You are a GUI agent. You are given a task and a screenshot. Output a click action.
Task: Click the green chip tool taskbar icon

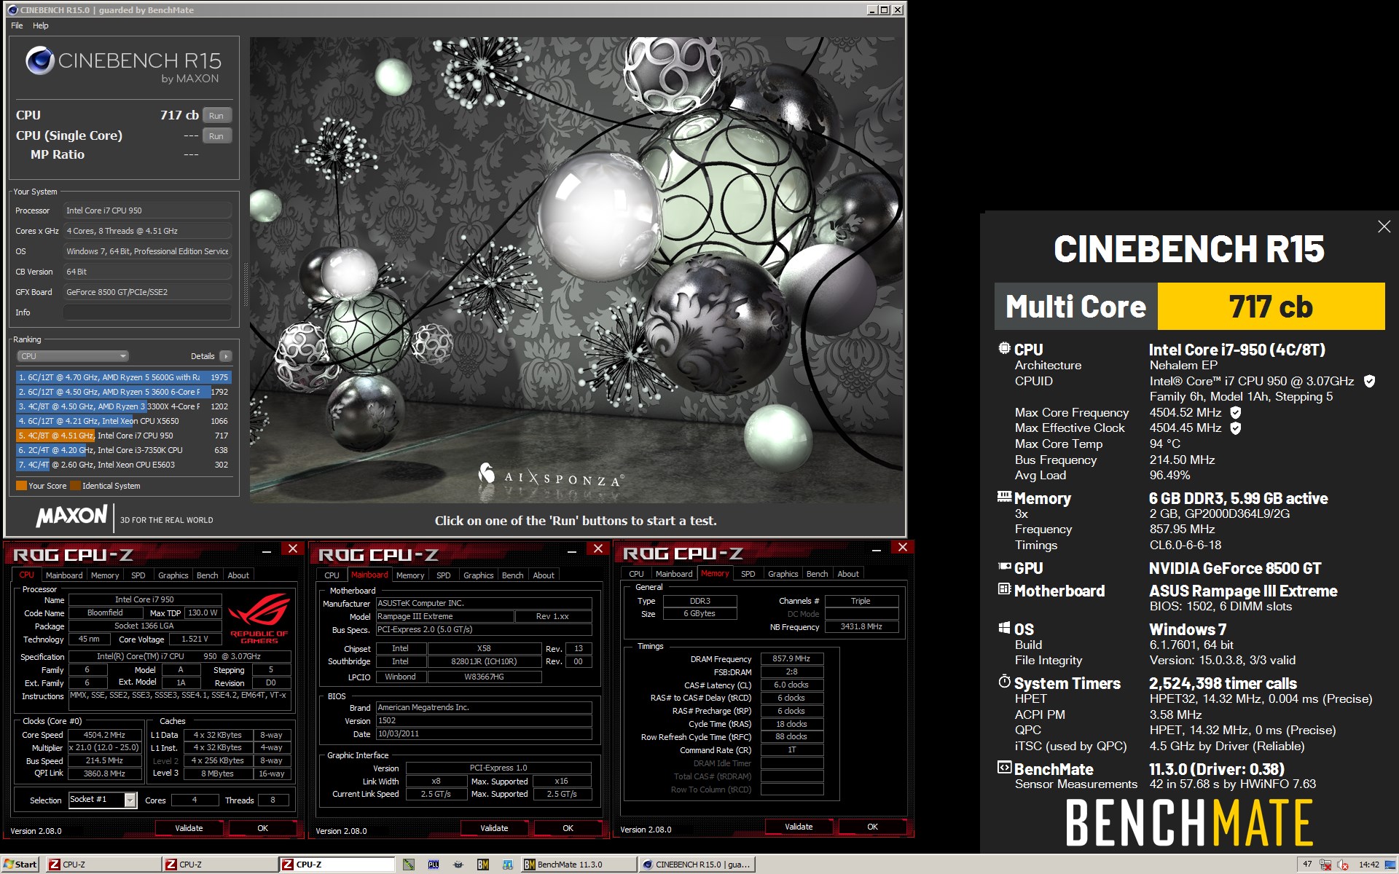coord(409,865)
